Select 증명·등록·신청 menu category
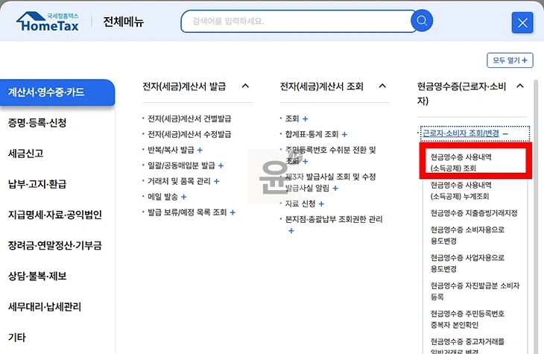 (37, 123)
